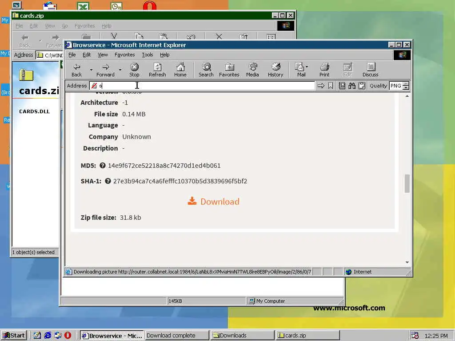Click the bookmarks book icon in address bar
455x341 pixels.
click(342, 86)
